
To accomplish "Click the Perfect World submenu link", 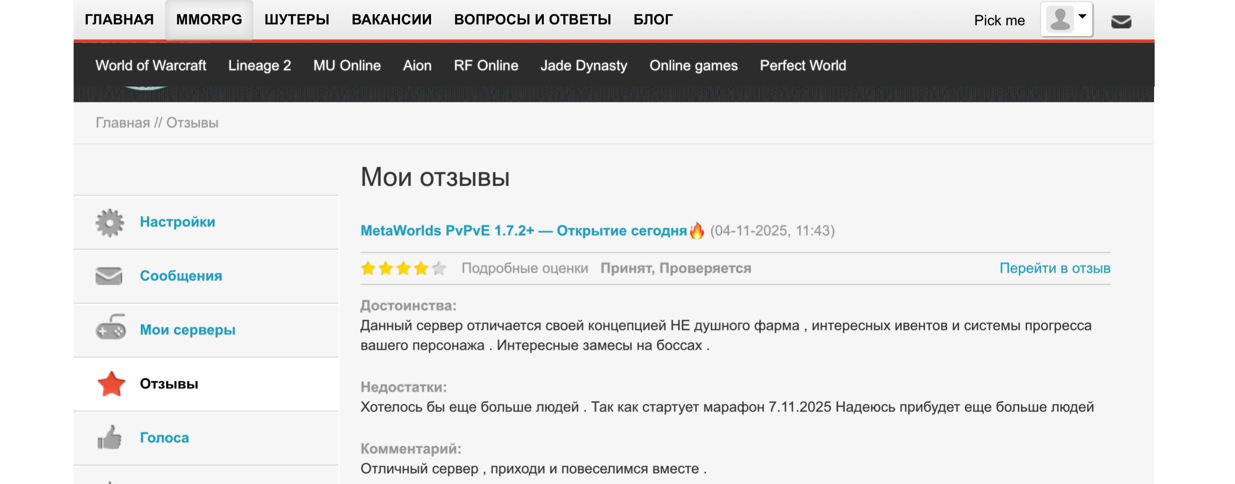I will pyautogui.click(x=803, y=66).
